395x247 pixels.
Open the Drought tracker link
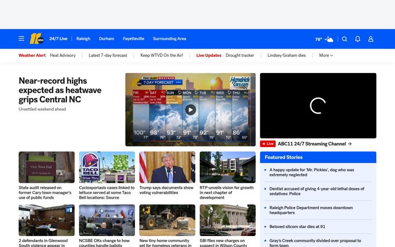240,55
